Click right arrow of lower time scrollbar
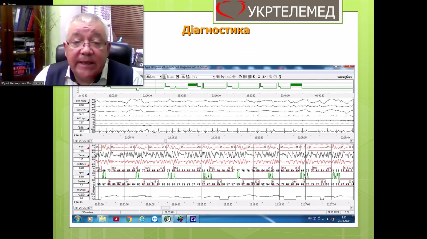The width and height of the screenshot is (427, 239). pyautogui.click(x=352, y=208)
